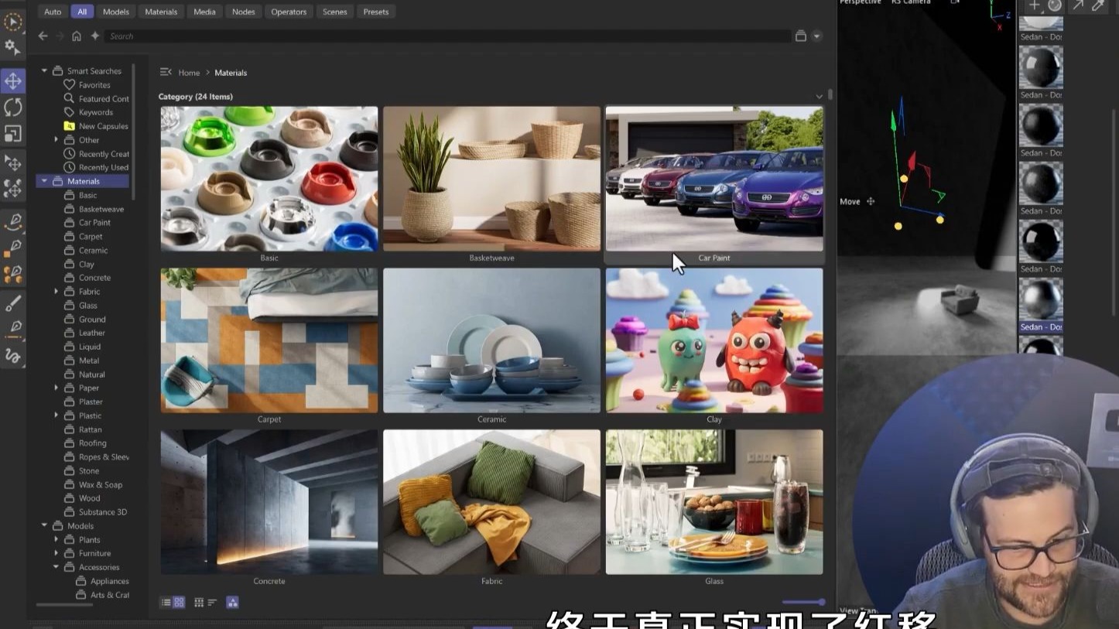Switch to the Models filter tab
The height and width of the screenshot is (629, 1119).
[116, 12]
